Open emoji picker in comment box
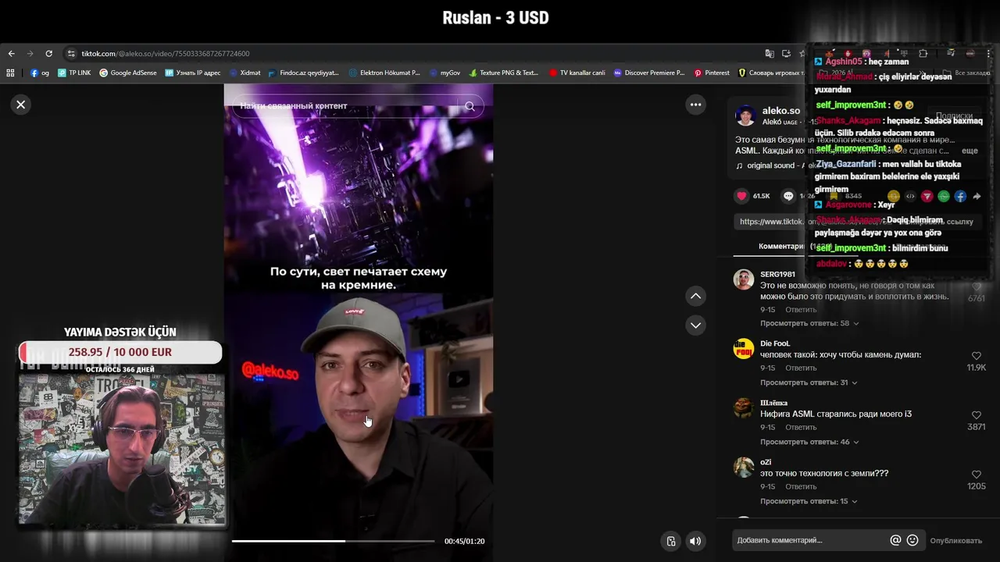 tap(912, 540)
